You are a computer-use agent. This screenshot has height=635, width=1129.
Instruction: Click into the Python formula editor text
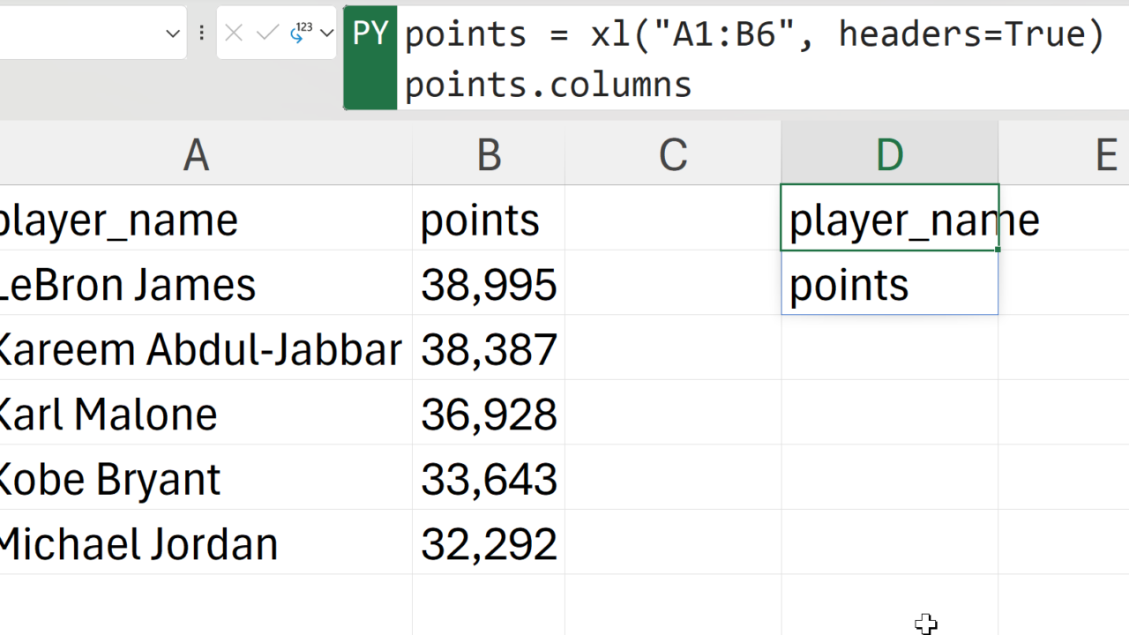750,58
